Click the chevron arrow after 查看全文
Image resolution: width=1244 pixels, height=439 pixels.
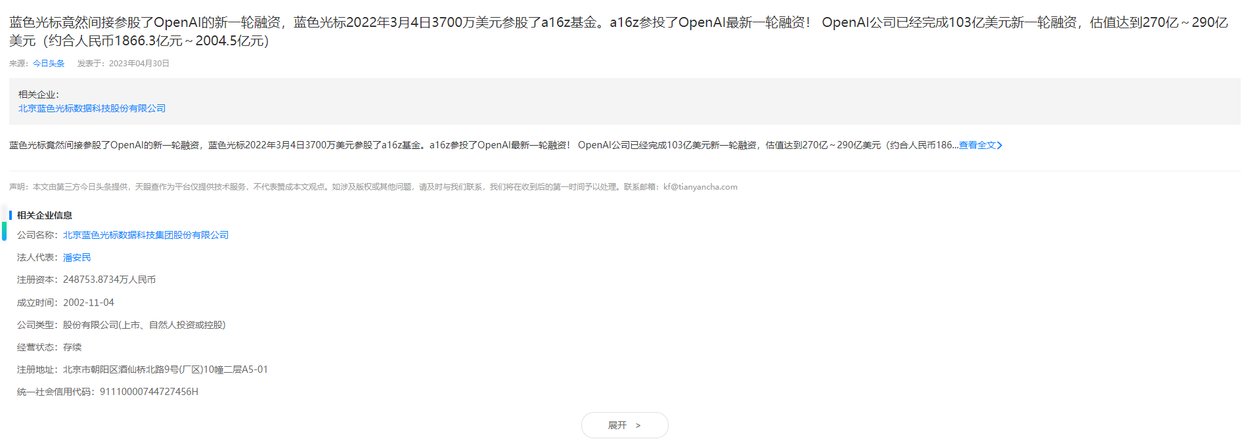tap(1000, 145)
